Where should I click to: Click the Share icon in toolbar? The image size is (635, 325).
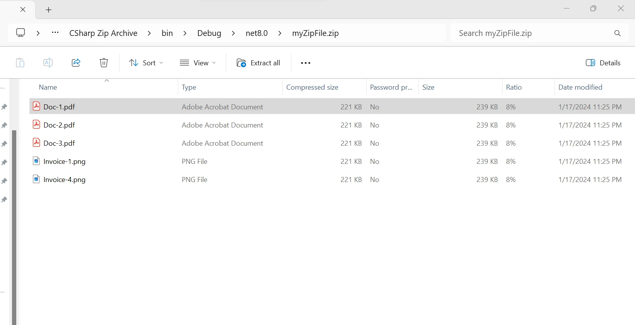tap(76, 63)
